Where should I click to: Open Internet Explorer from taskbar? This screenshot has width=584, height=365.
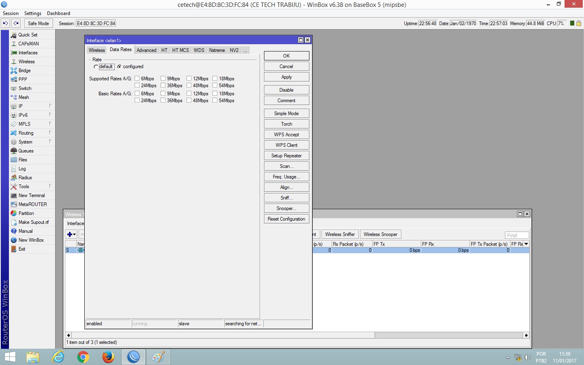(x=58, y=357)
